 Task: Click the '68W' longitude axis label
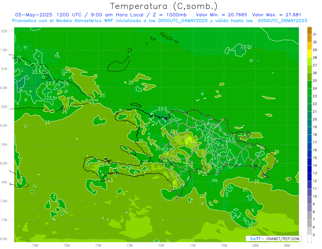pyautogui.click(x=287, y=245)
